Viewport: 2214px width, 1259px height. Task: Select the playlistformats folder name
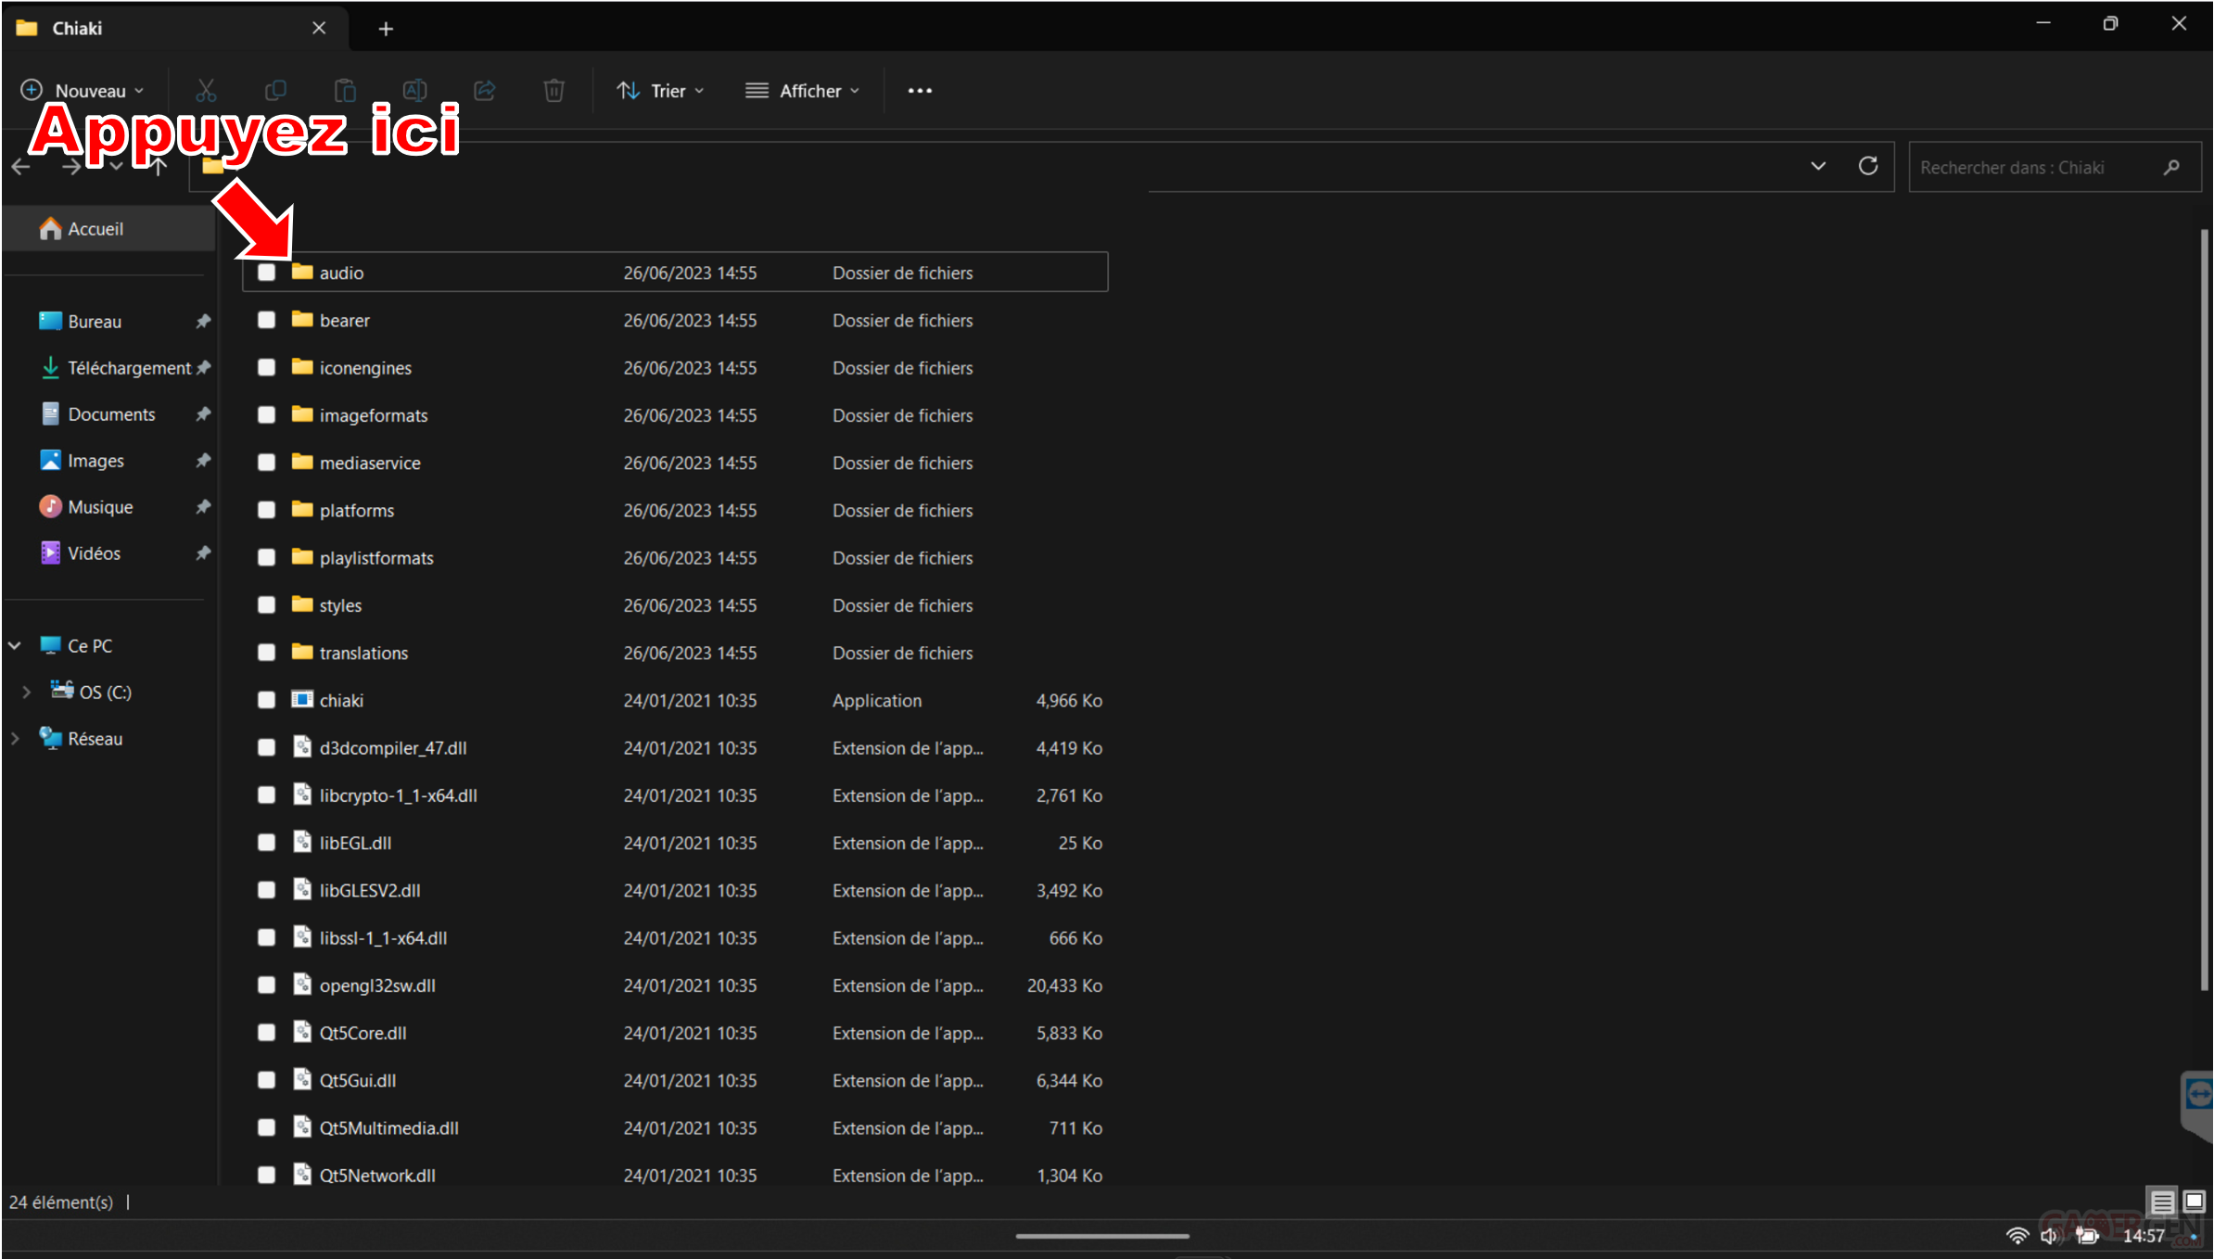(x=376, y=557)
